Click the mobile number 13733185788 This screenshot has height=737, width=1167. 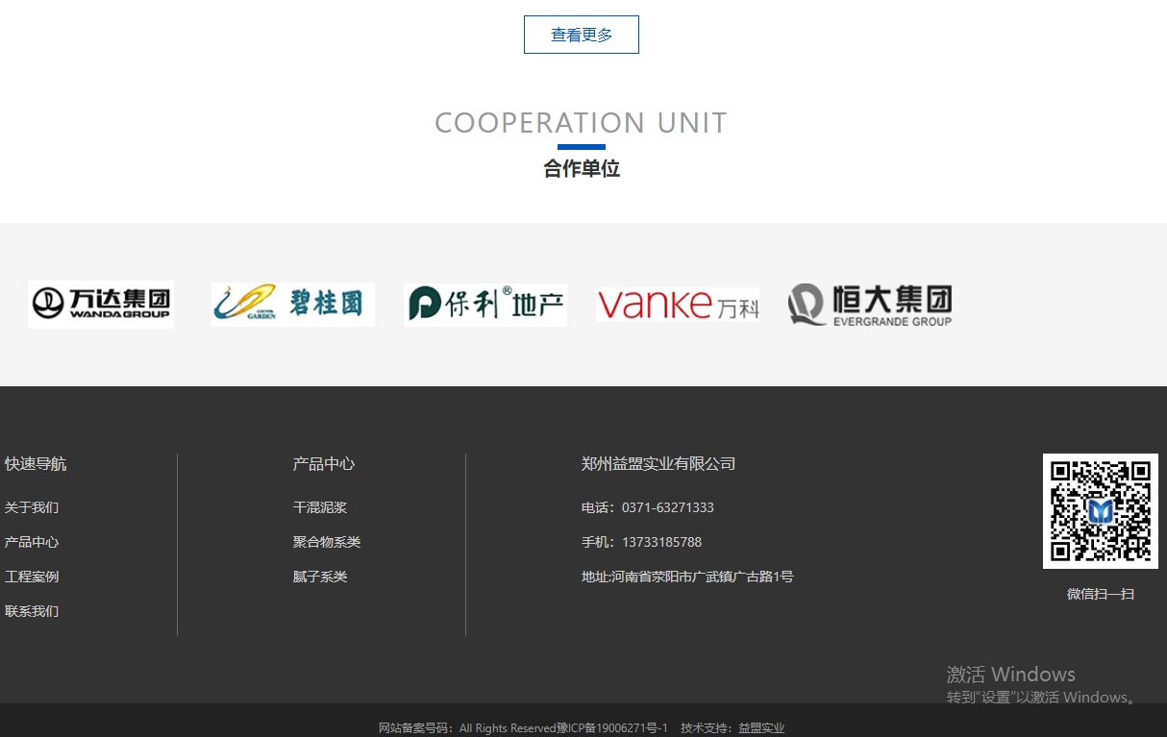[x=661, y=542]
